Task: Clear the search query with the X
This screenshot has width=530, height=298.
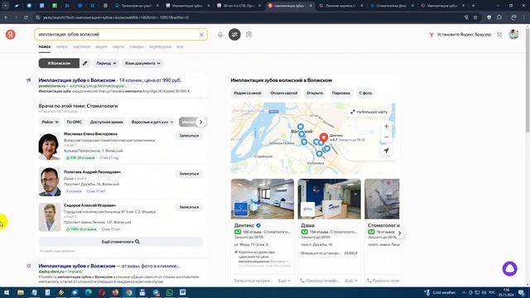Action: coord(201,35)
